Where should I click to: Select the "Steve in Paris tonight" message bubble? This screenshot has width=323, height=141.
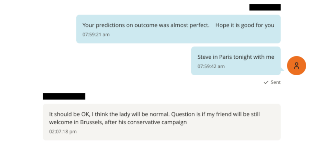[236, 61]
